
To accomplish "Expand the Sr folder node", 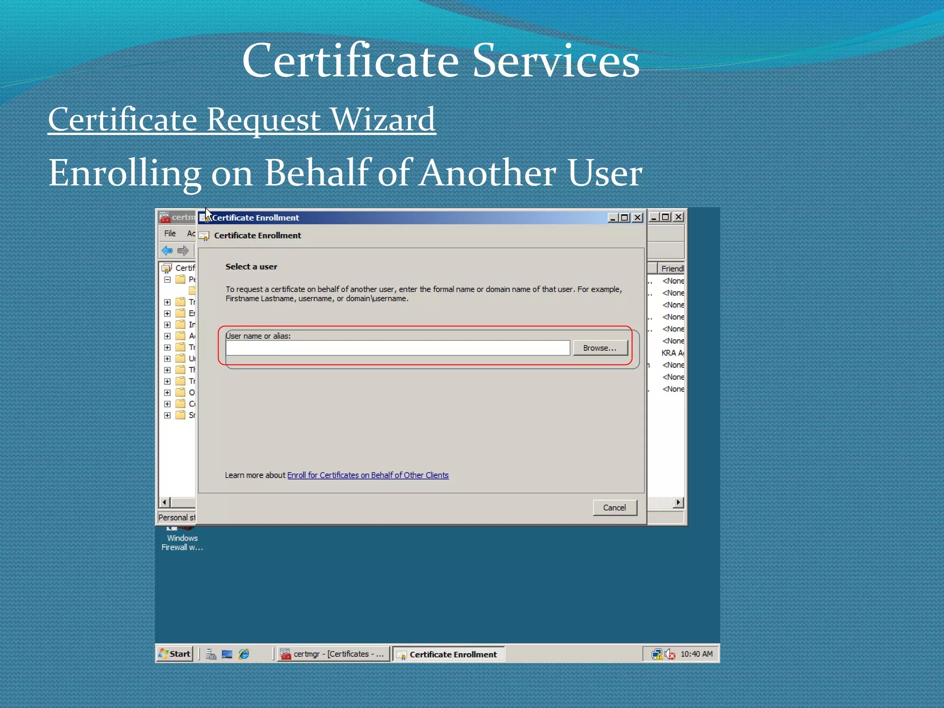I will click(x=167, y=415).
